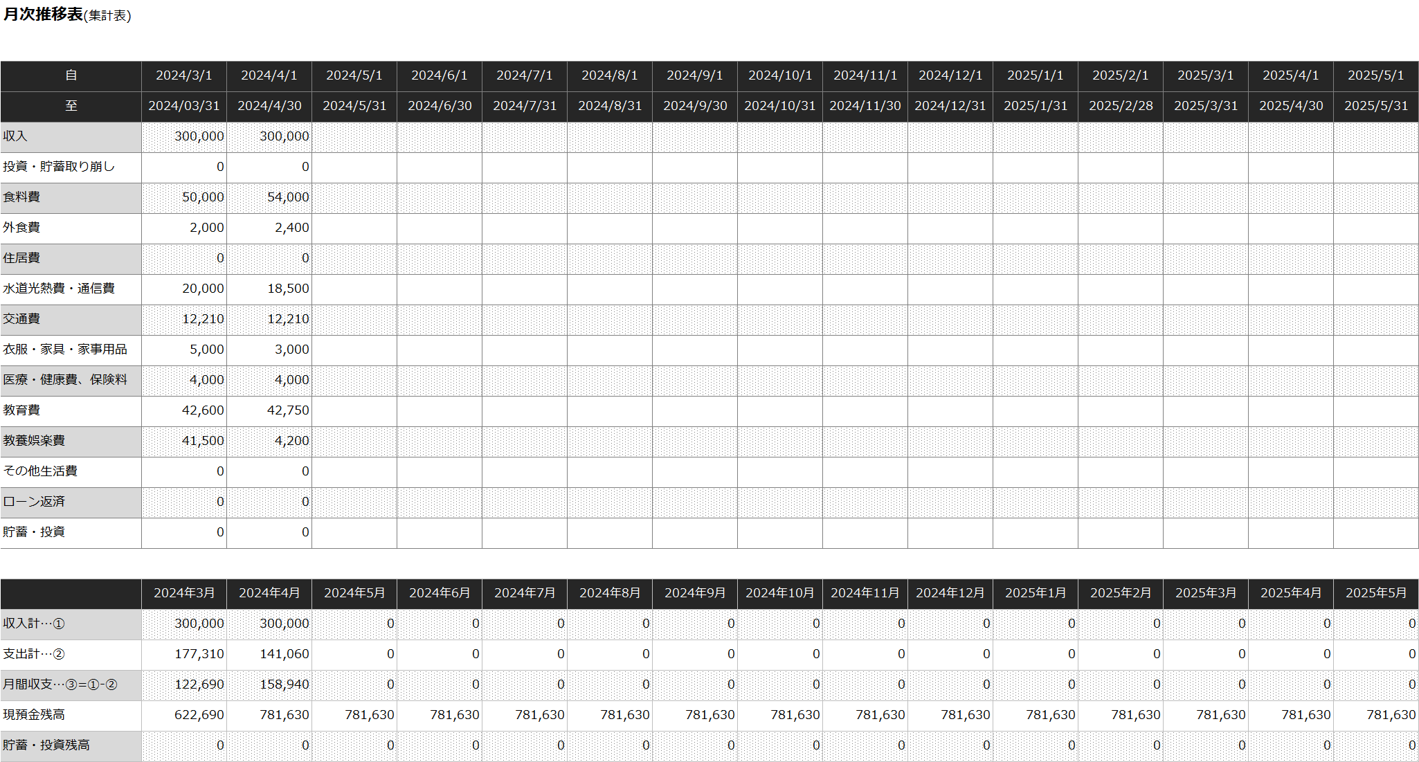Select the 水道光熱費・通信費 value 18,500

click(269, 289)
